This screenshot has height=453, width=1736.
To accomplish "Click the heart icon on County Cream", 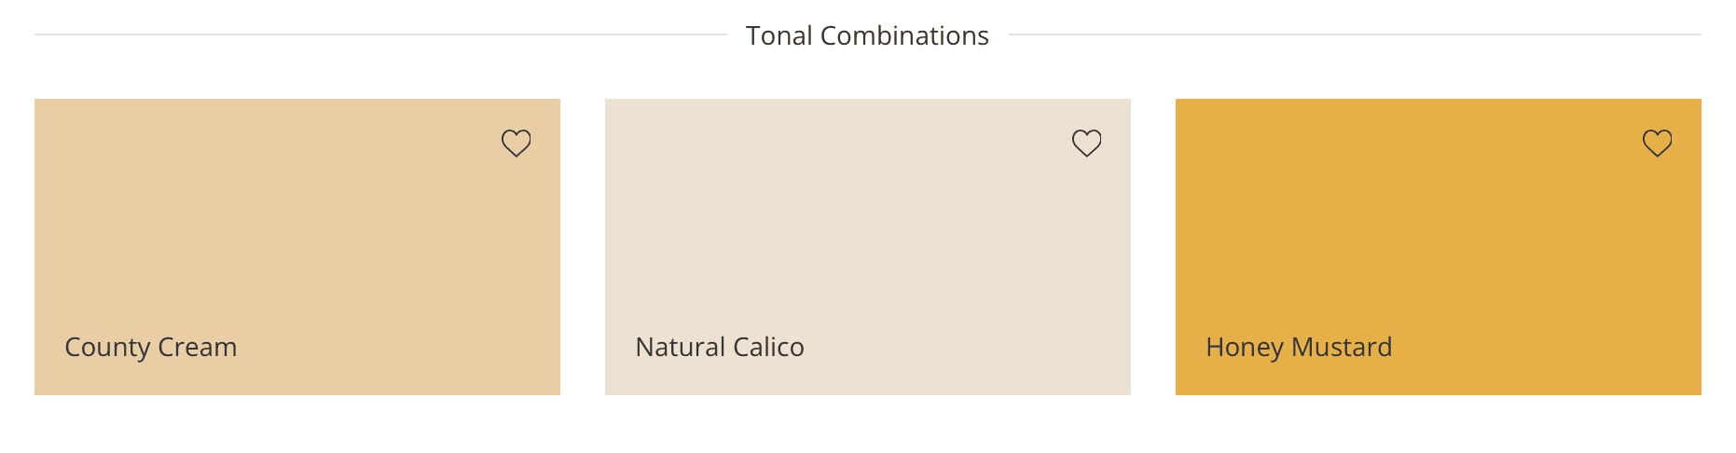I will tap(516, 143).
